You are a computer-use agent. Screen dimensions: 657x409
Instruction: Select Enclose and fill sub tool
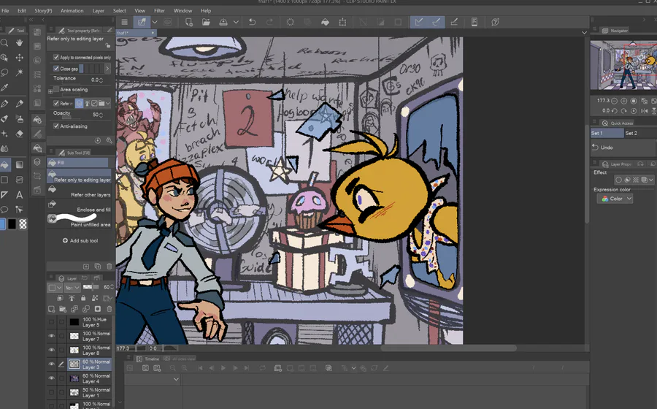(x=79, y=207)
